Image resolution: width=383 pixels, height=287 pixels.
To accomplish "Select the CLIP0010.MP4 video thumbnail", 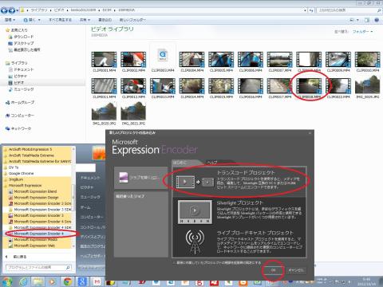I will point(367,59).
